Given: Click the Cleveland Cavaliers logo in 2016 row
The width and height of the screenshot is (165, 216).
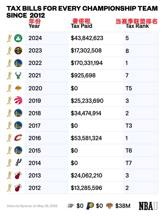Looking at the screenshot, I should click(18, 138).
